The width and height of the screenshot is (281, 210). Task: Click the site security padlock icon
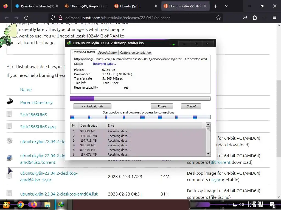coord(60,18)
